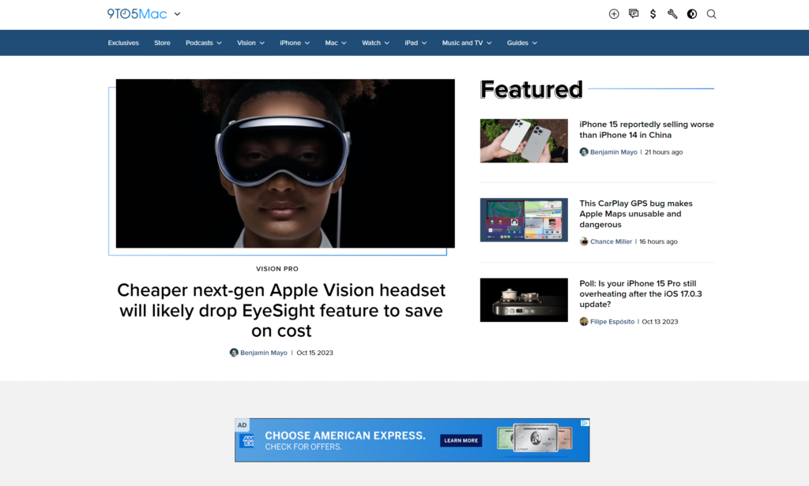Click the plus circle icon in header
The image size is (809, 486).
coord(614,14)
